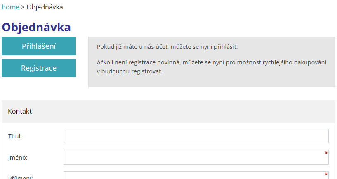Click the Titul field label

tap(15, 136)
